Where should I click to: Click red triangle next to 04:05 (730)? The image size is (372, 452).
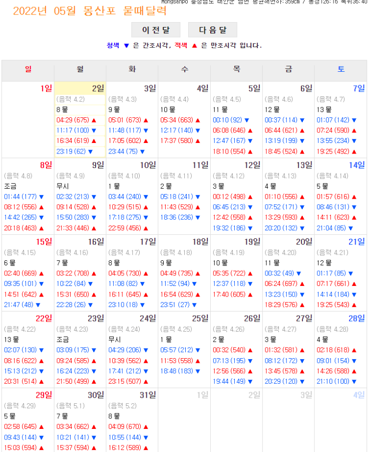[146, 273]
